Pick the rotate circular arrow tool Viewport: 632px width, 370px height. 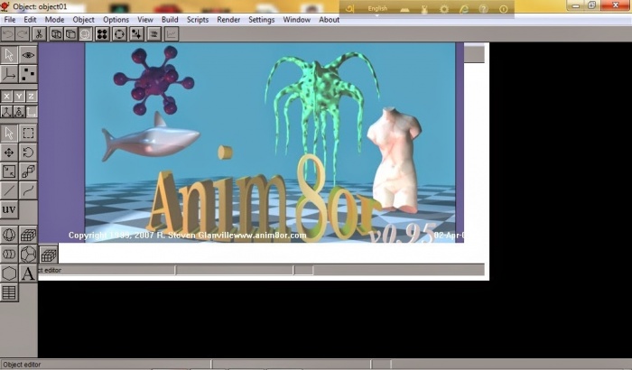click(x=28, y=153)
